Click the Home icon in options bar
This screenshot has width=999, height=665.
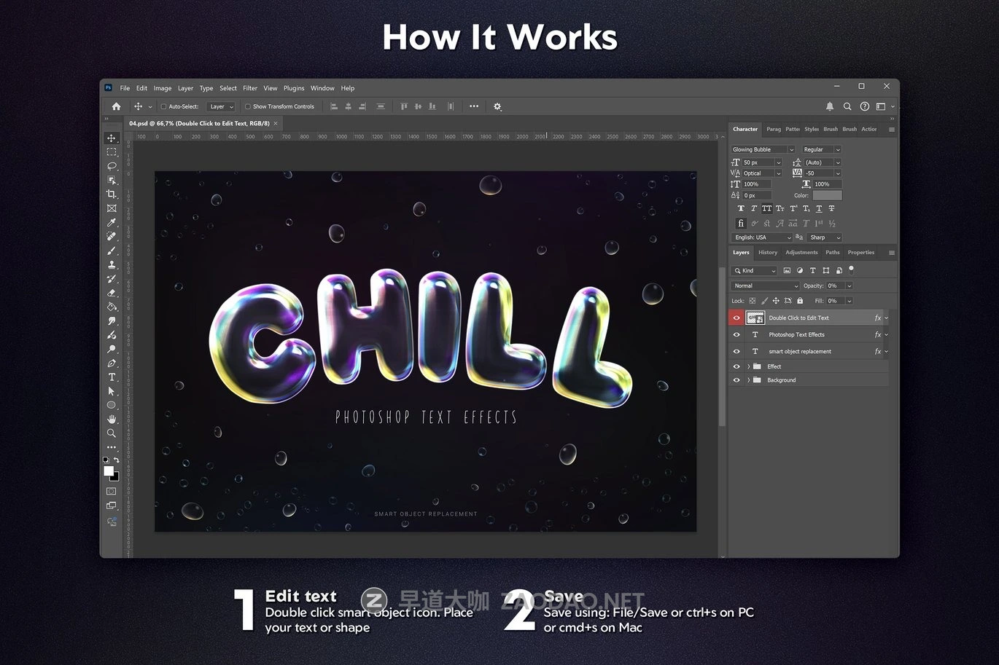pos(116,106)
